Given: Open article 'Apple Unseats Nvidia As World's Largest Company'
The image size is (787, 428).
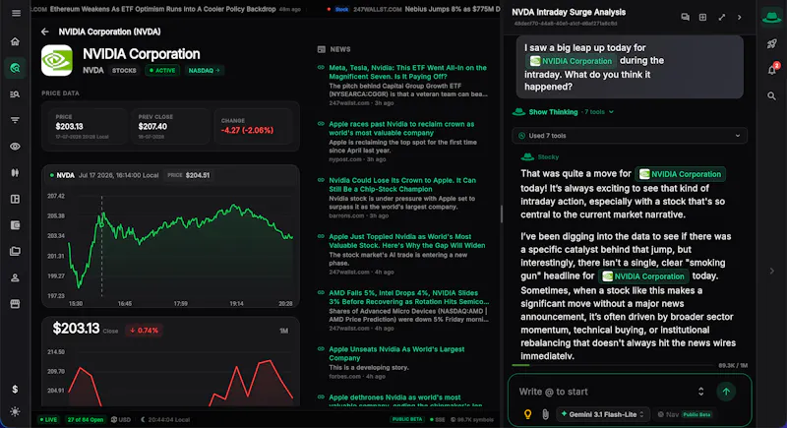Looking at the screenshot, I should (x=396, y=353).
